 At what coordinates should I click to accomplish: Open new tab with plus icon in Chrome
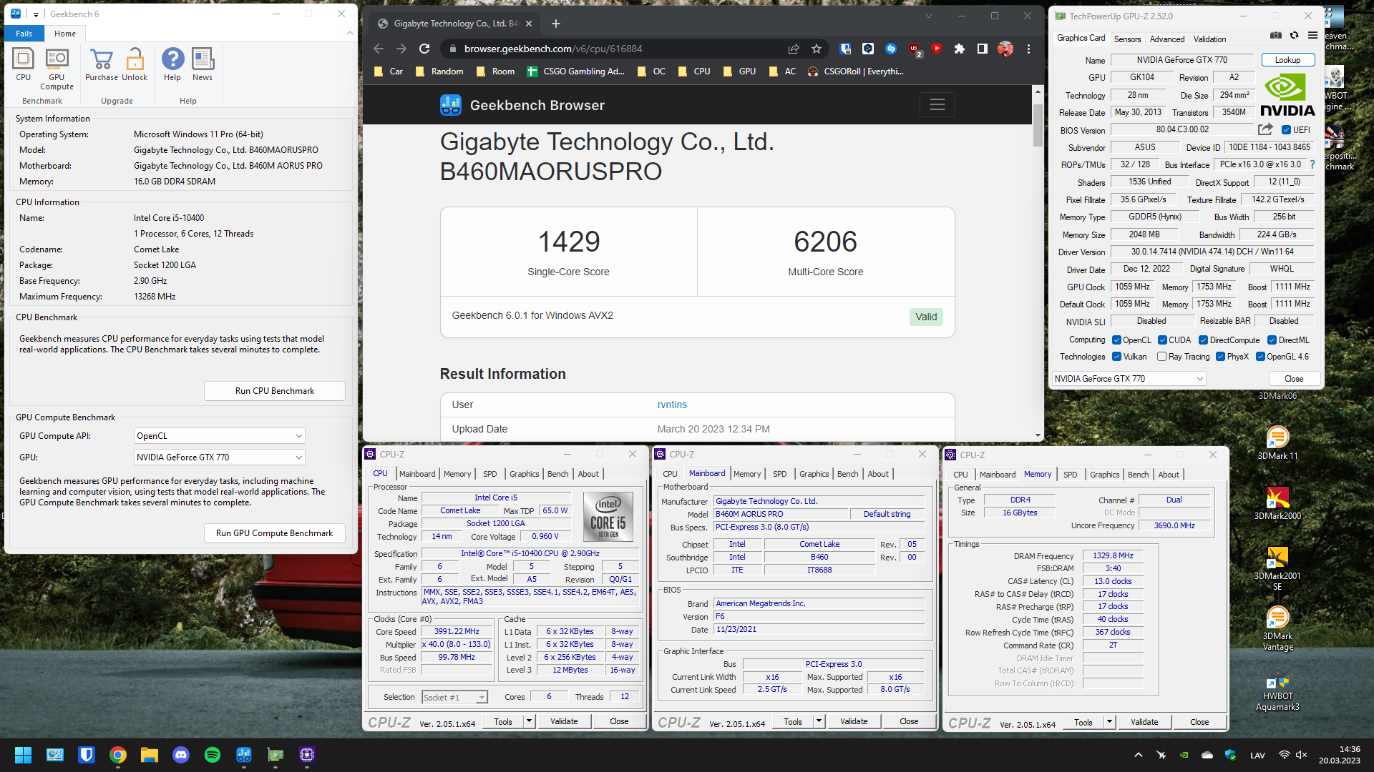[556, 24]
